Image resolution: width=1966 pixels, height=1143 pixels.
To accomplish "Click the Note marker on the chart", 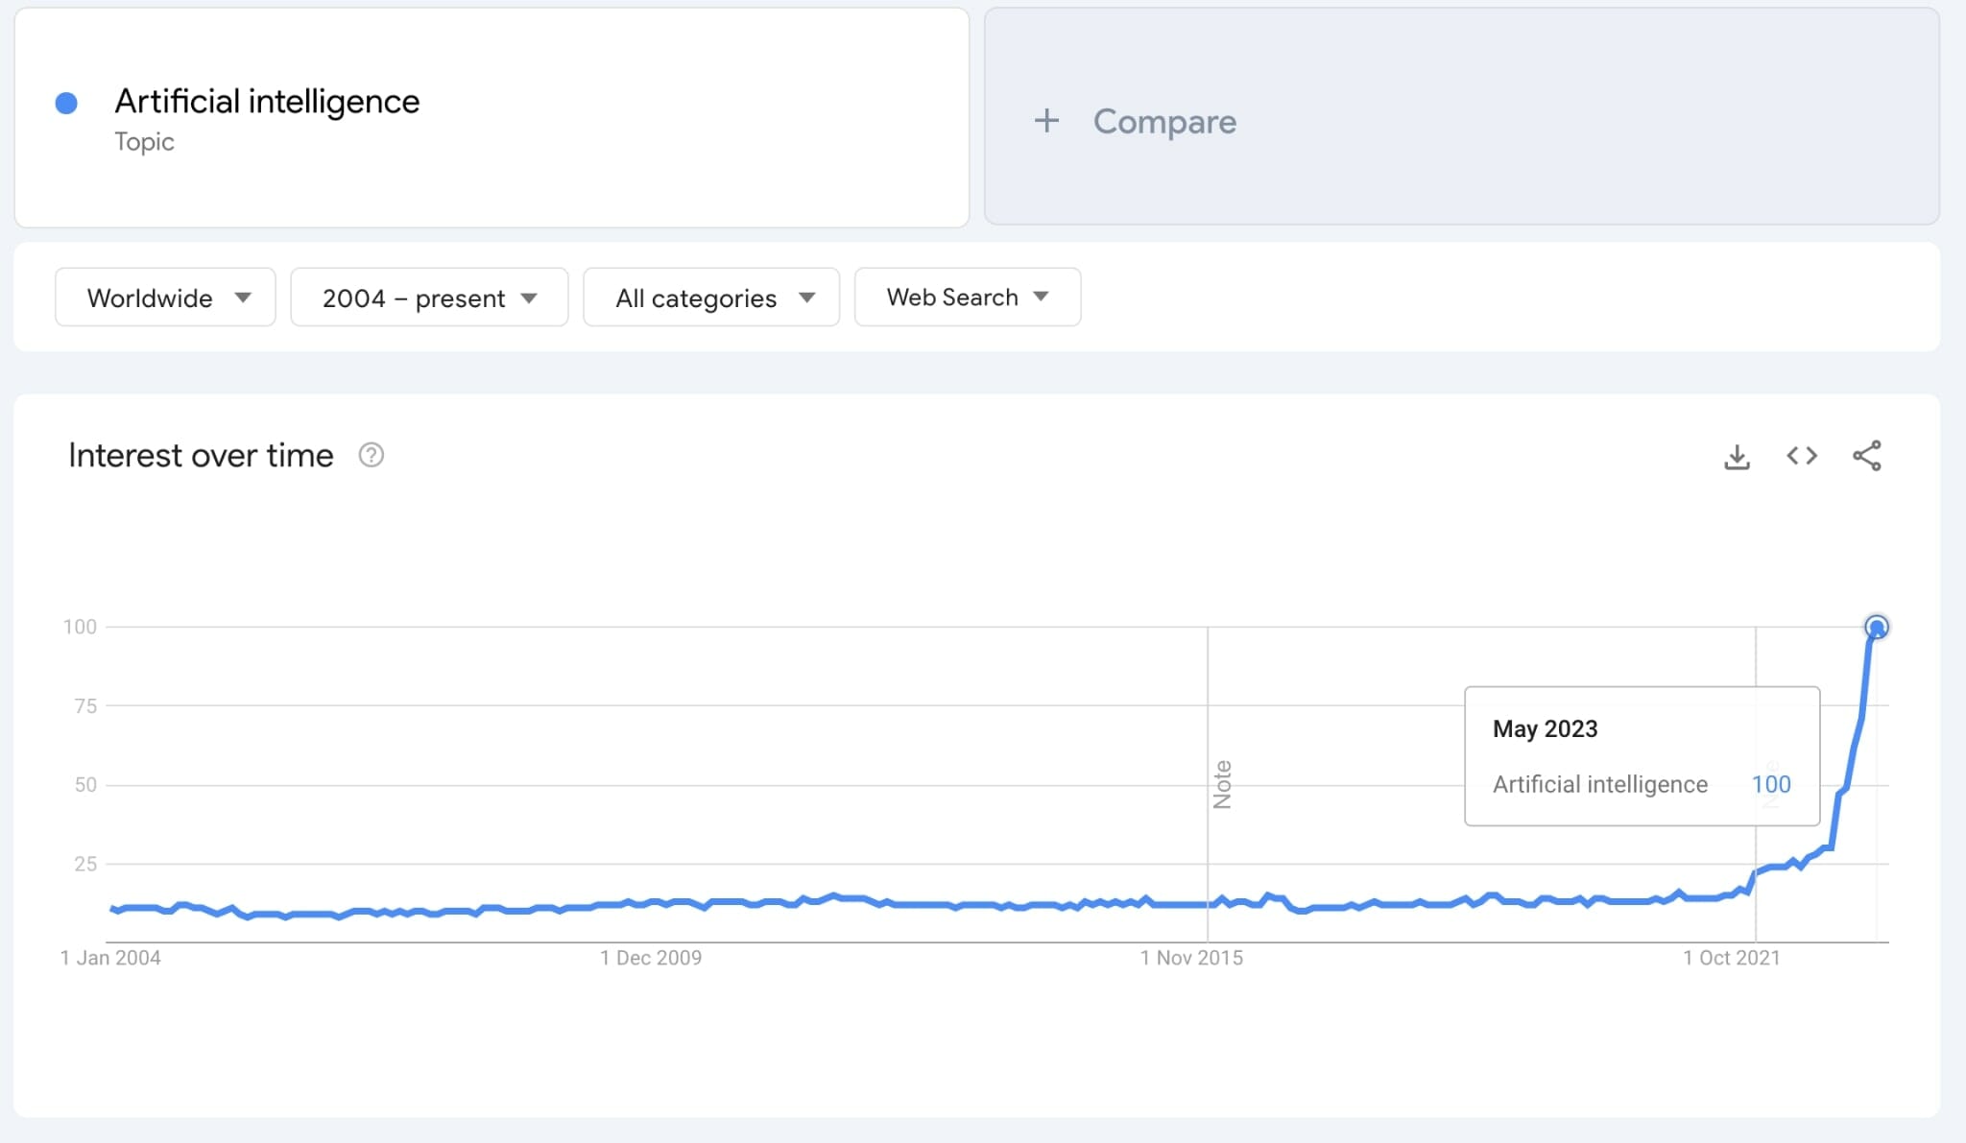I will pos(1222,785).
